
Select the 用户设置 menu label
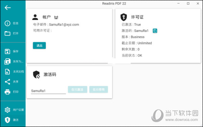pyautogui.click(x=18, y=110)
